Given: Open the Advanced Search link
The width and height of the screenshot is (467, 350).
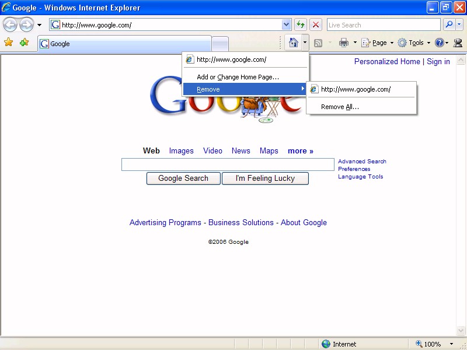Looking at the screenshot, I should (x=362, y=162).
